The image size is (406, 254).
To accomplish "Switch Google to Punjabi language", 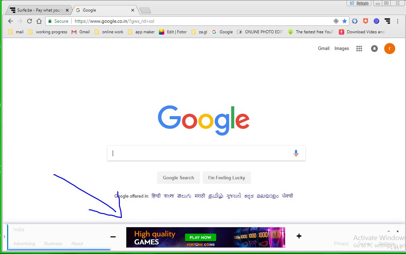I will [288, 196].
